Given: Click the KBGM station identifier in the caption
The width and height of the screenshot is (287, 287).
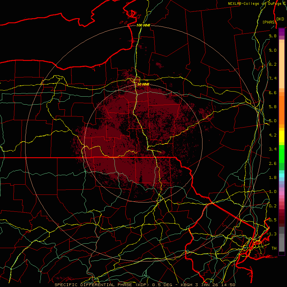Looking at the screenshot, I should pos(187,285).
